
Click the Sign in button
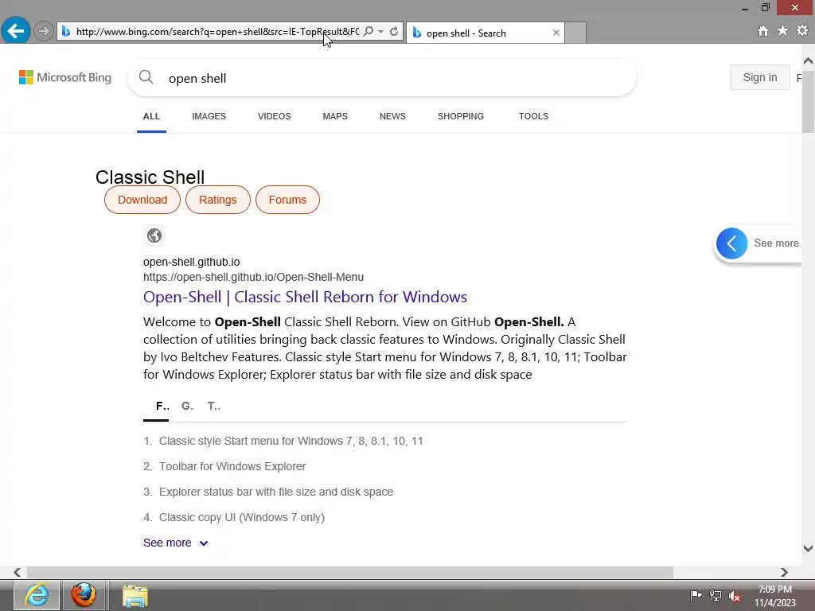pos(760,77)
